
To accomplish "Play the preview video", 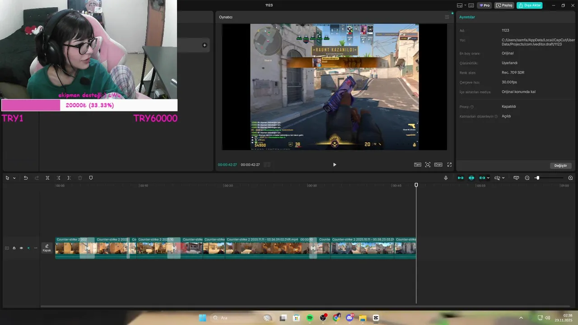I will pos(335,165).
